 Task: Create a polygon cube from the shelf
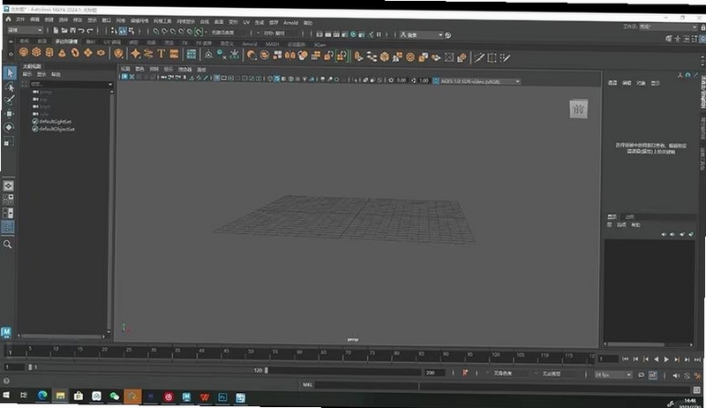click(36, 53)
